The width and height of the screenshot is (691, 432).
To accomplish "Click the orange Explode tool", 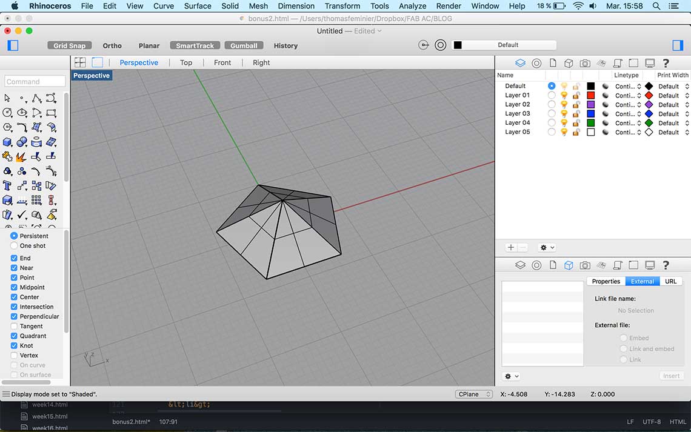I will 21,156.
